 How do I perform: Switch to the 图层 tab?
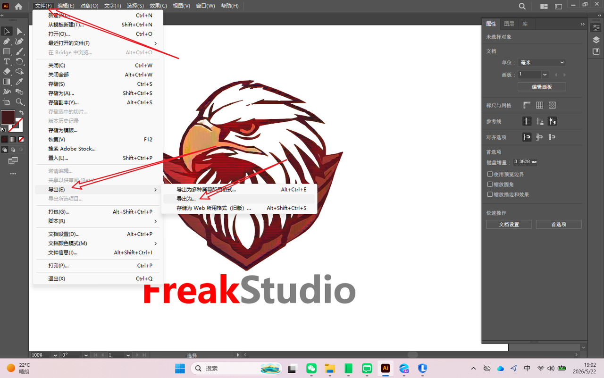[509, 24]
